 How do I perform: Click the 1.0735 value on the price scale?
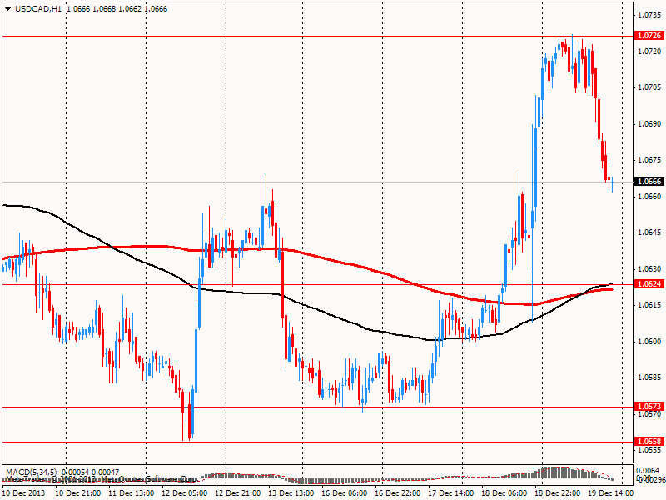pos(649,15)
